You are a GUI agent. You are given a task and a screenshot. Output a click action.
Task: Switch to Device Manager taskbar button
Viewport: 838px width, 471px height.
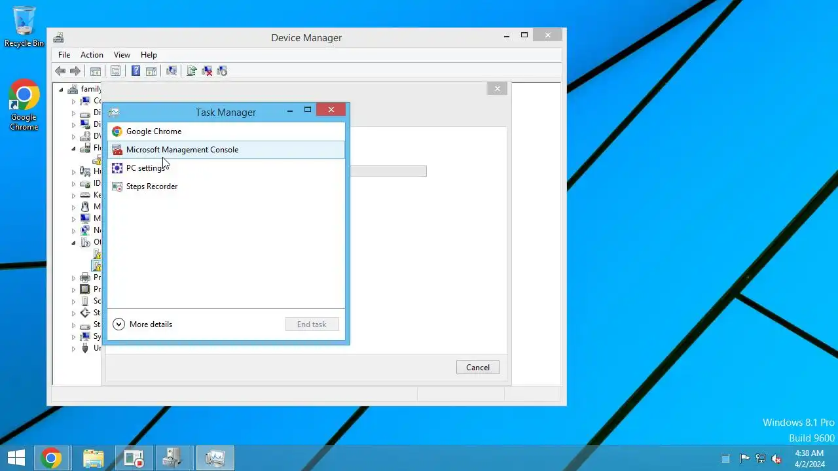click(173, 458)
